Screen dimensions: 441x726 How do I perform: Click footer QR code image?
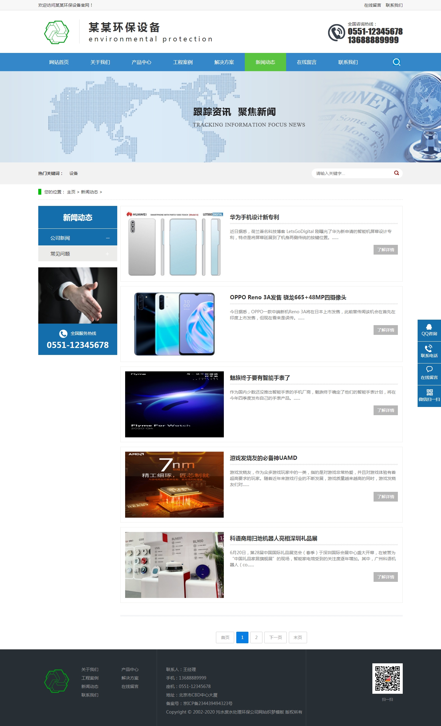(387, 679)
